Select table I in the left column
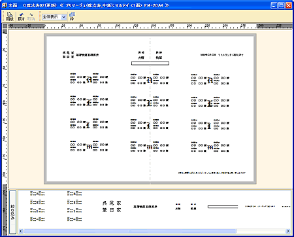This screenshot has height=237, width=294. pyautogui.click(x=89, y=124)
